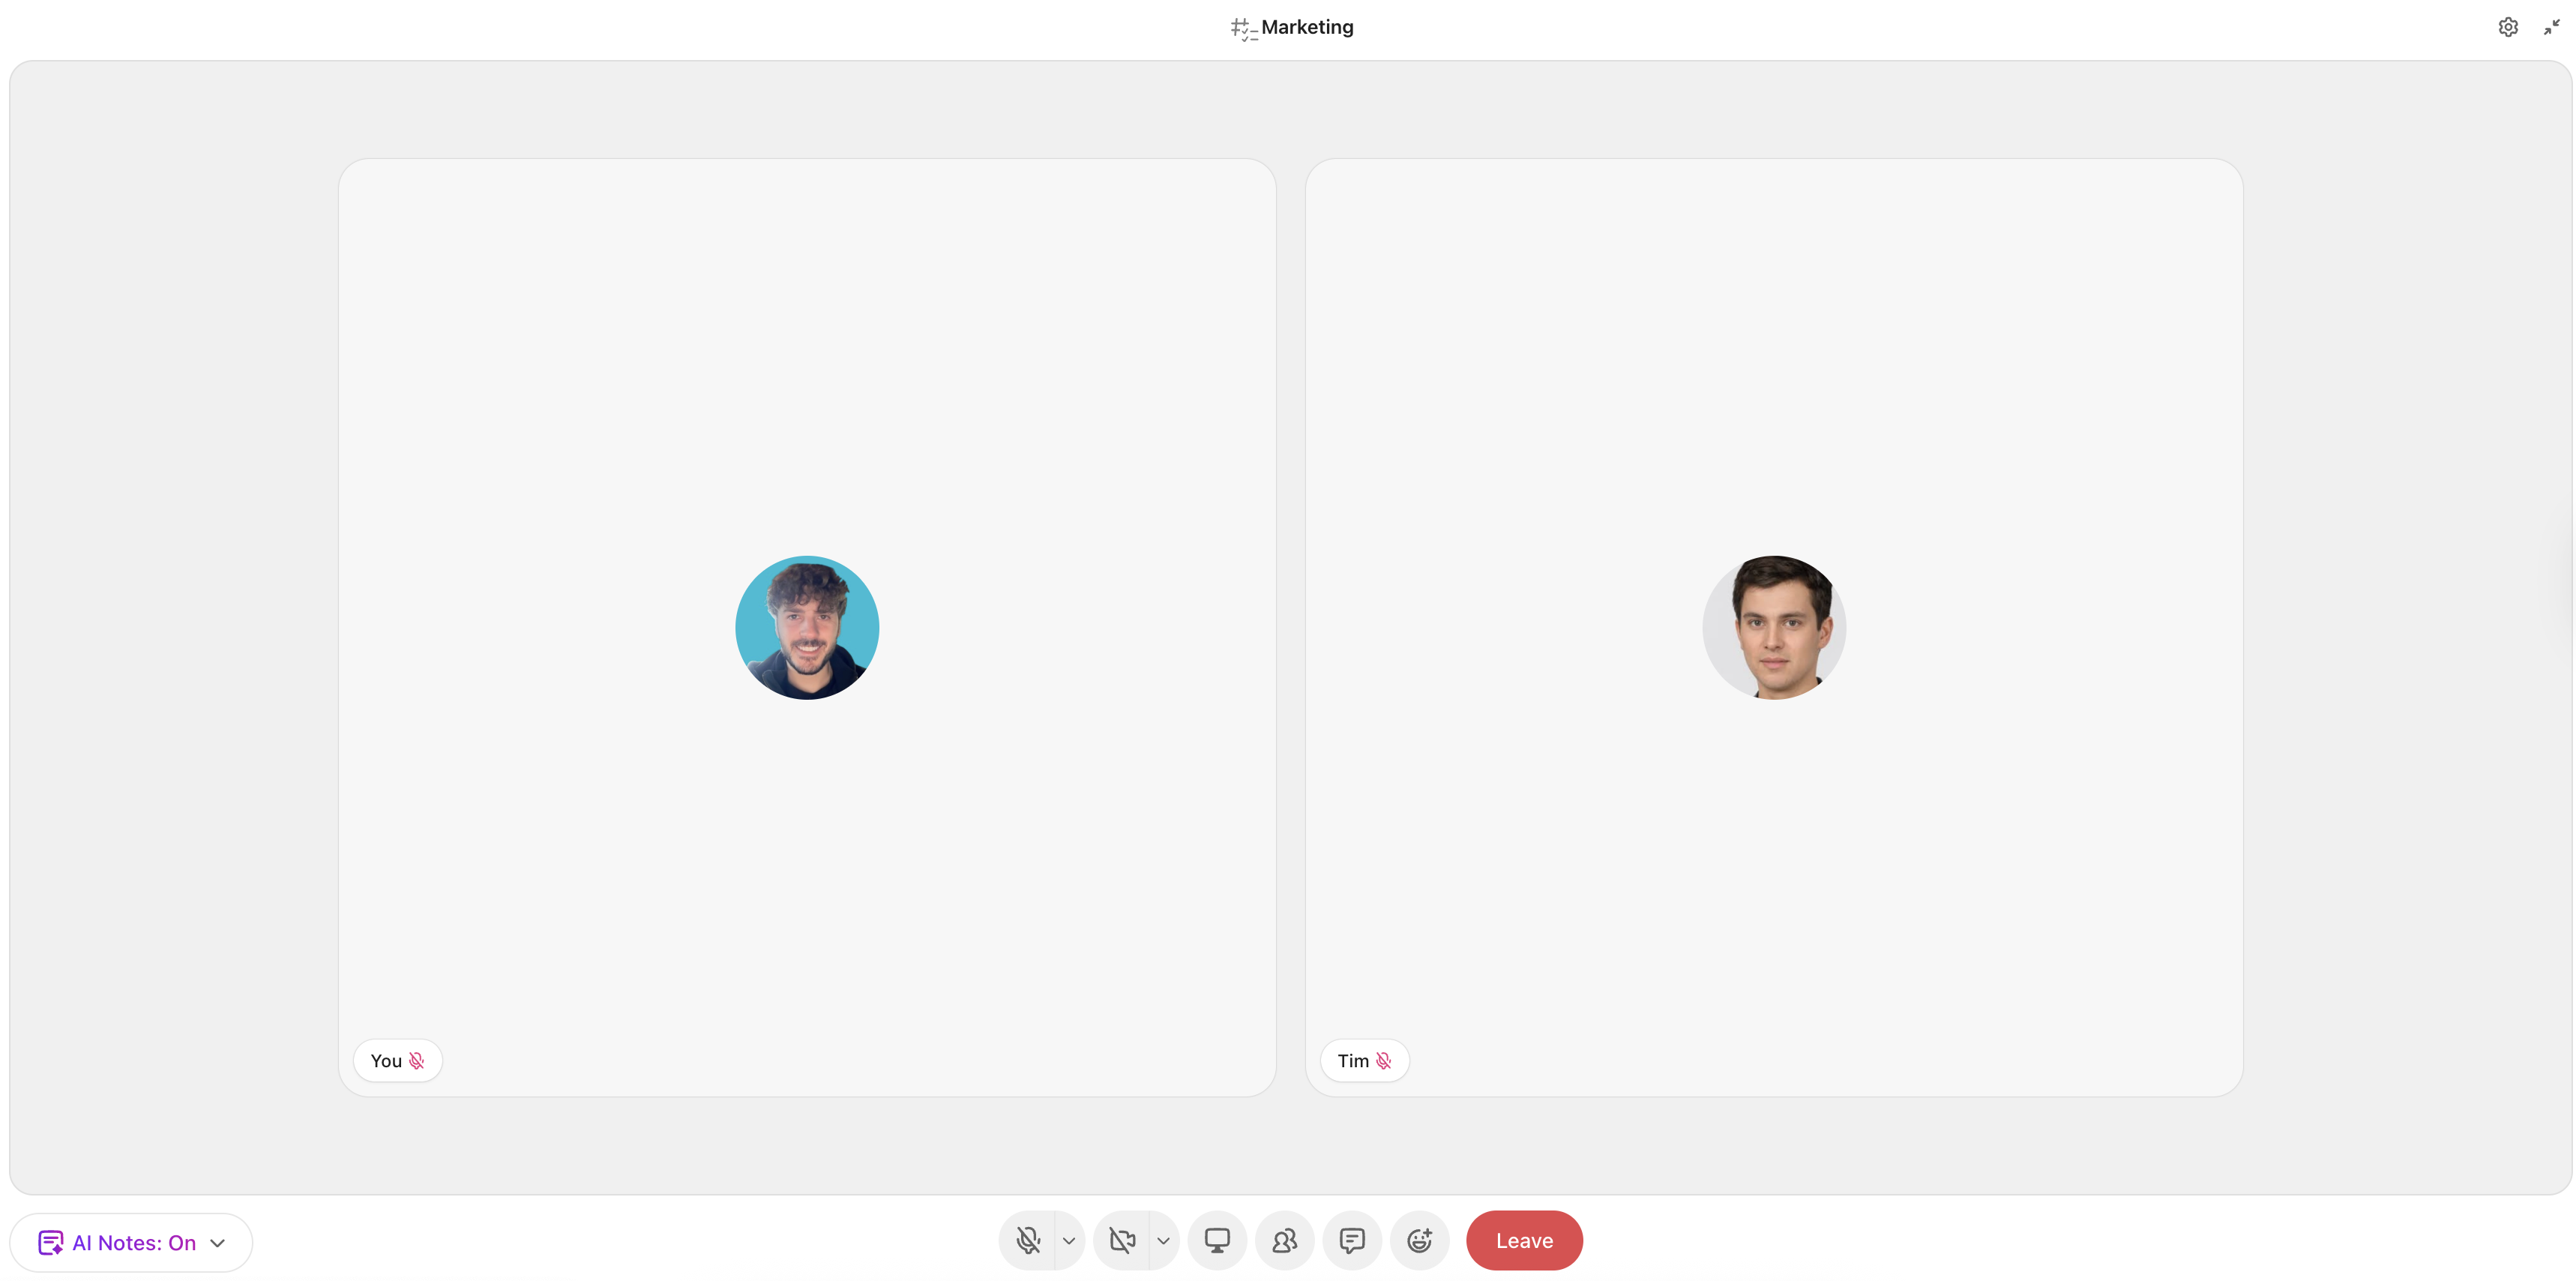Open microphone options chevron
2576x1281 pixels.
click(1069, 1240)
